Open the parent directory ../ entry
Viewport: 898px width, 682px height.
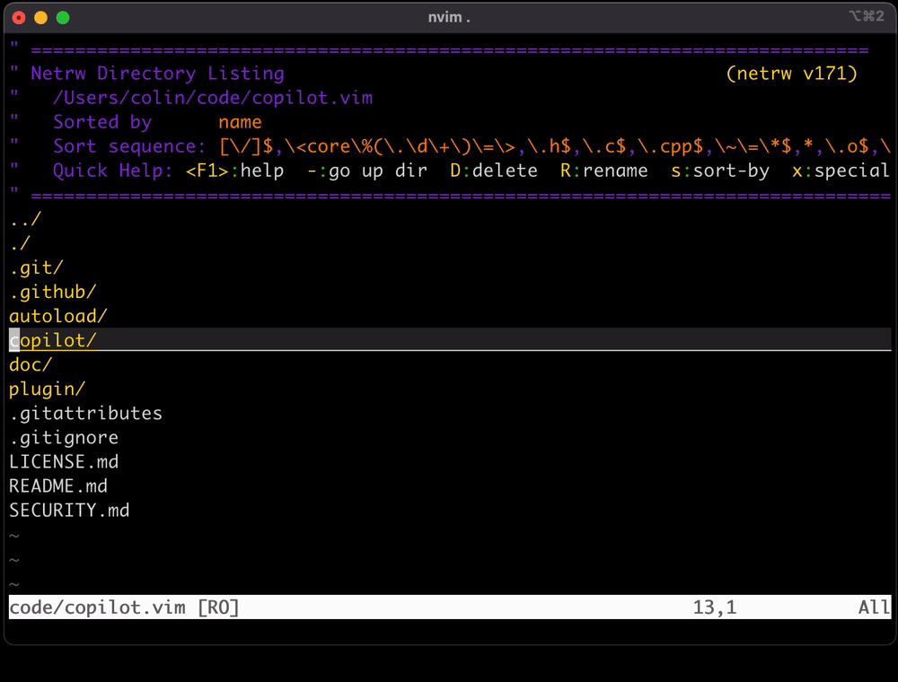pos(25,219)
